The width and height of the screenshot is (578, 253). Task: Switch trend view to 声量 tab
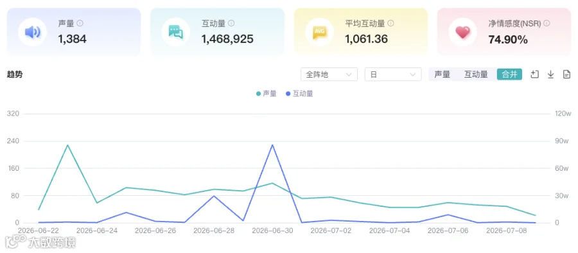[442, 74]
